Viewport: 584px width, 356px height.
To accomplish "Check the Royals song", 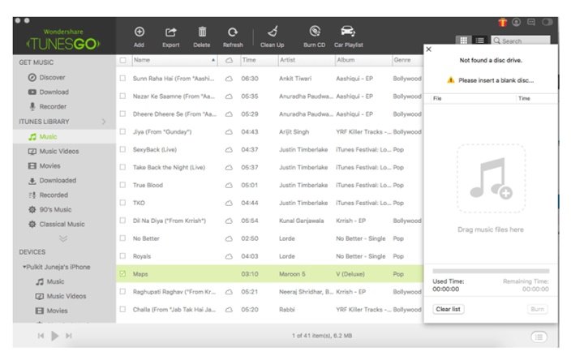I will point(122,255).
